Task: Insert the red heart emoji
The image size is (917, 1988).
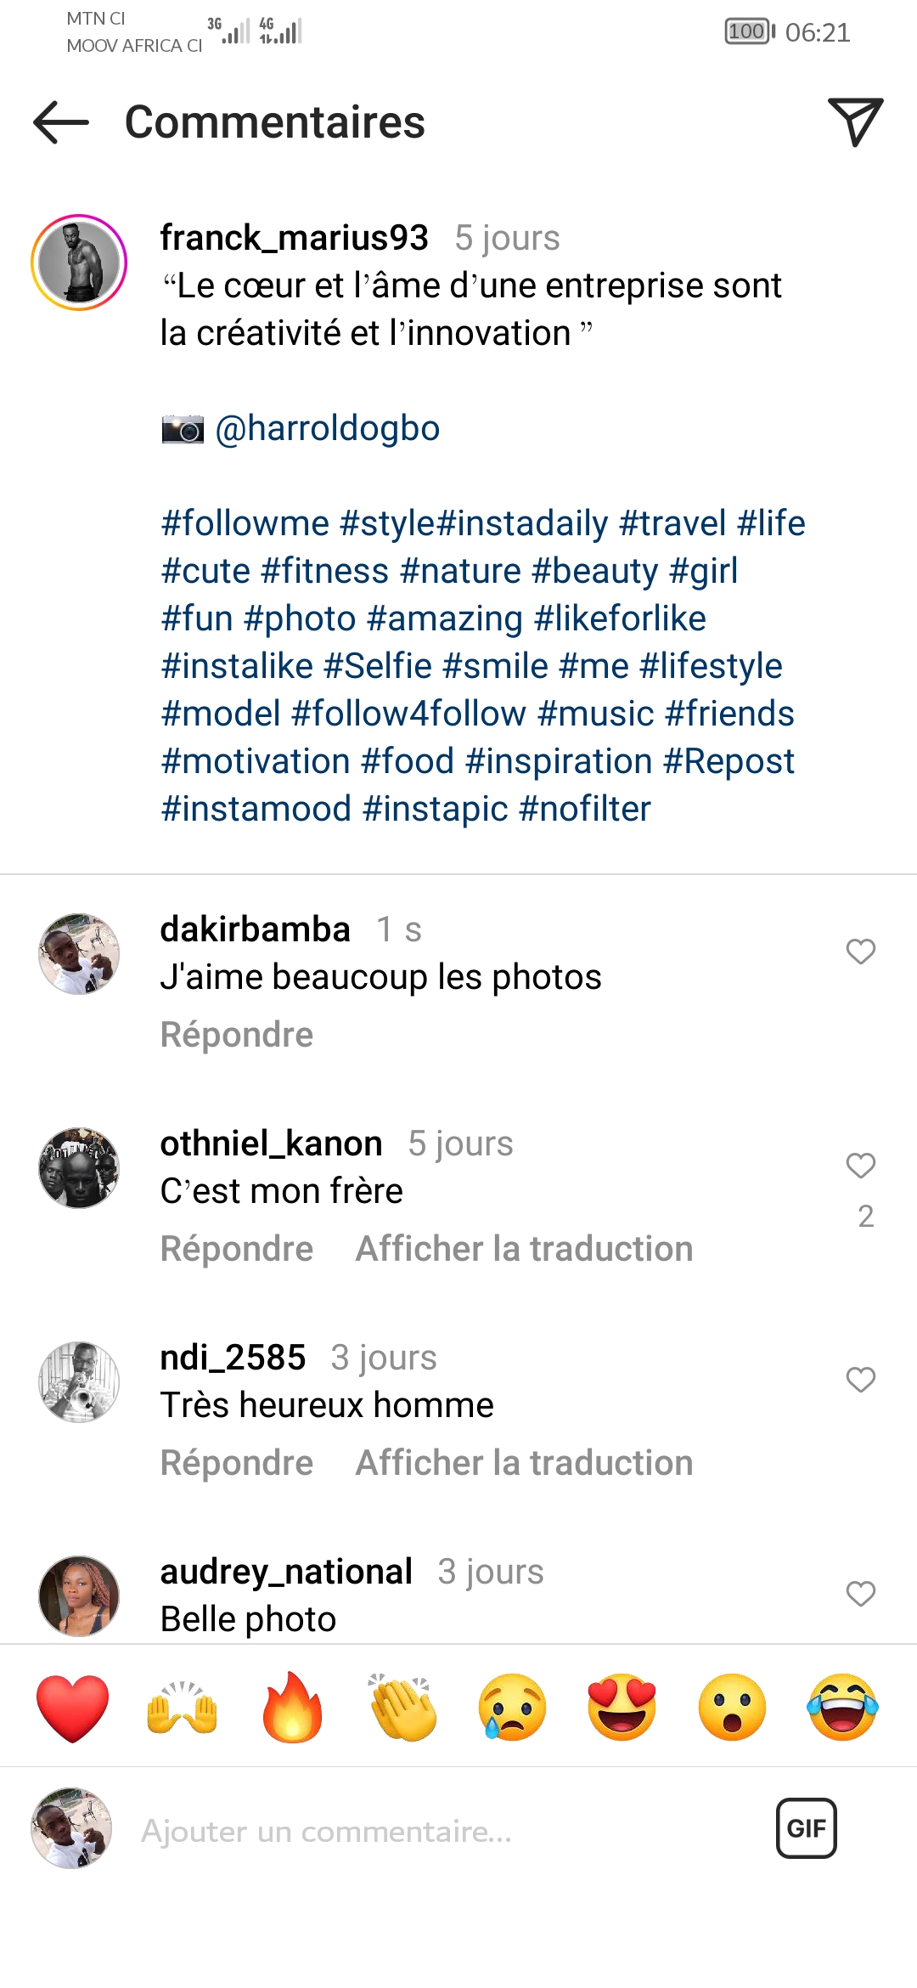Action: [73, 1708]
